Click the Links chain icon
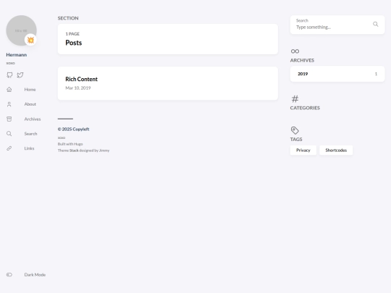 click(x=9, y=148)
